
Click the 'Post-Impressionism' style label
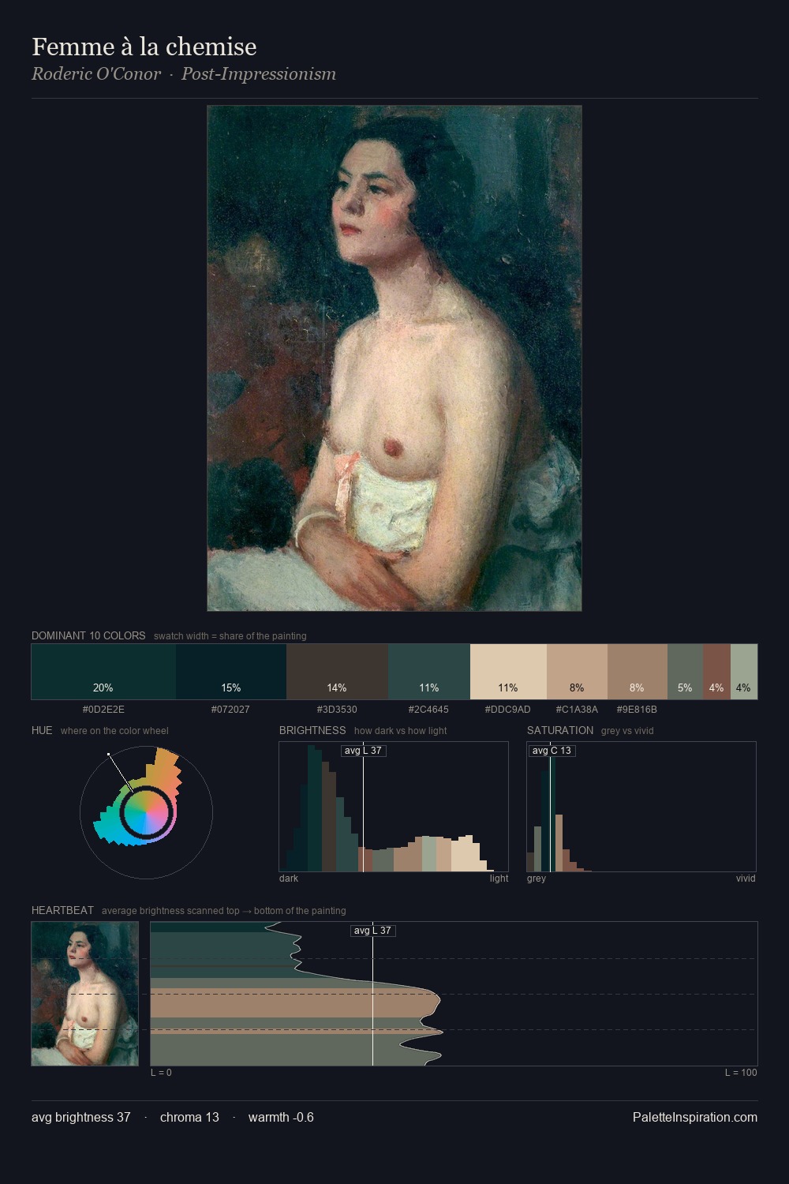click(259, 74)
